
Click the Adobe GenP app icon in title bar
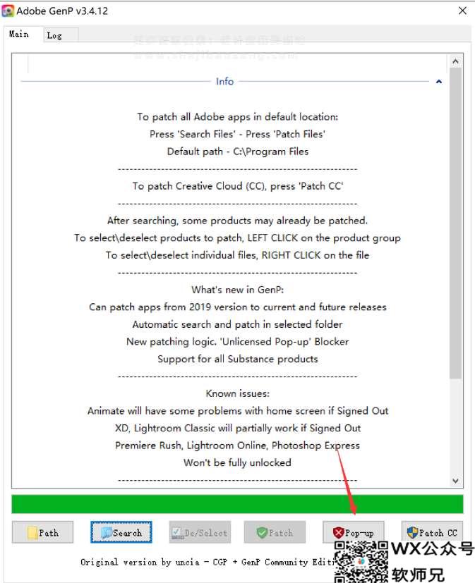[8, 11]
